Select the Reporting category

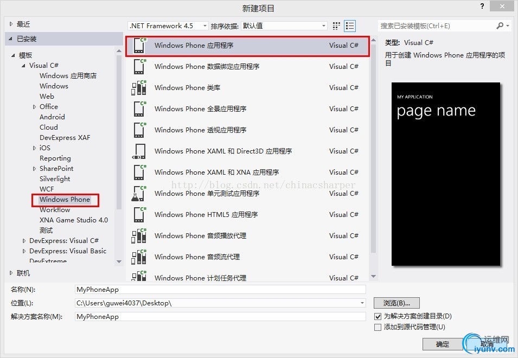(x=55, y=158)
